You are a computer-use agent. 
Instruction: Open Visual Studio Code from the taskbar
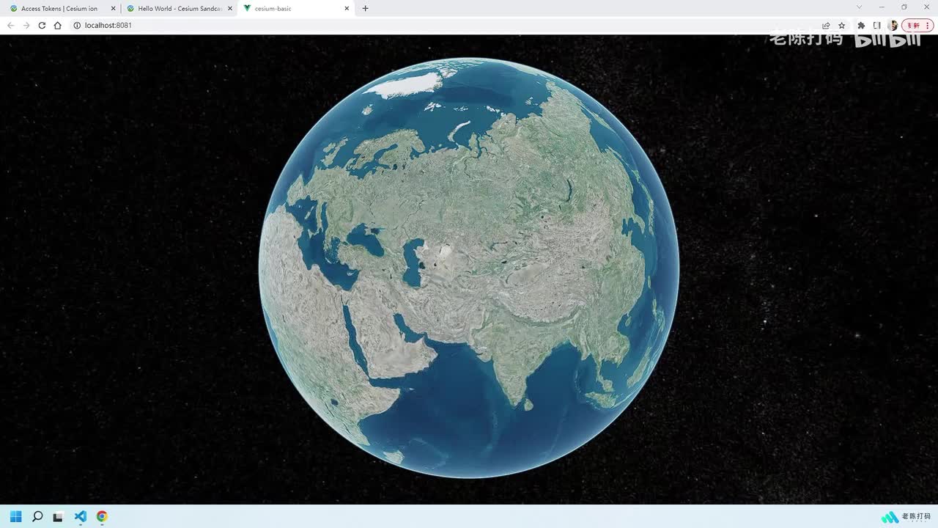point(81,516)
